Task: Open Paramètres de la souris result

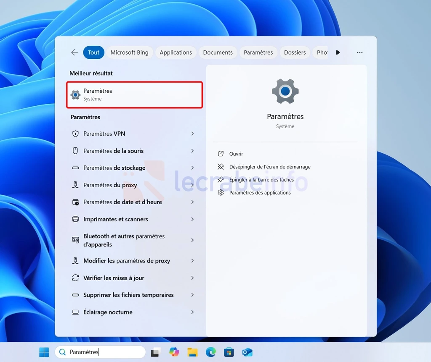Action: click(134, 151)
